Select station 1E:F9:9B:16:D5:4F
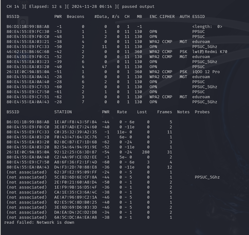This screenshot has width=249, height=235. (x=76, y=187)
